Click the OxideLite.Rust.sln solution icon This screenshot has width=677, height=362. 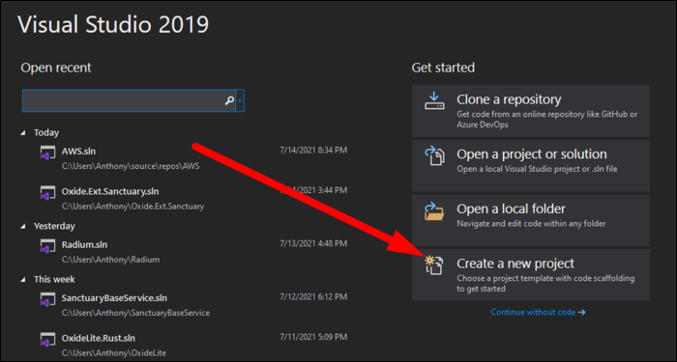click(x=47, y=340)
